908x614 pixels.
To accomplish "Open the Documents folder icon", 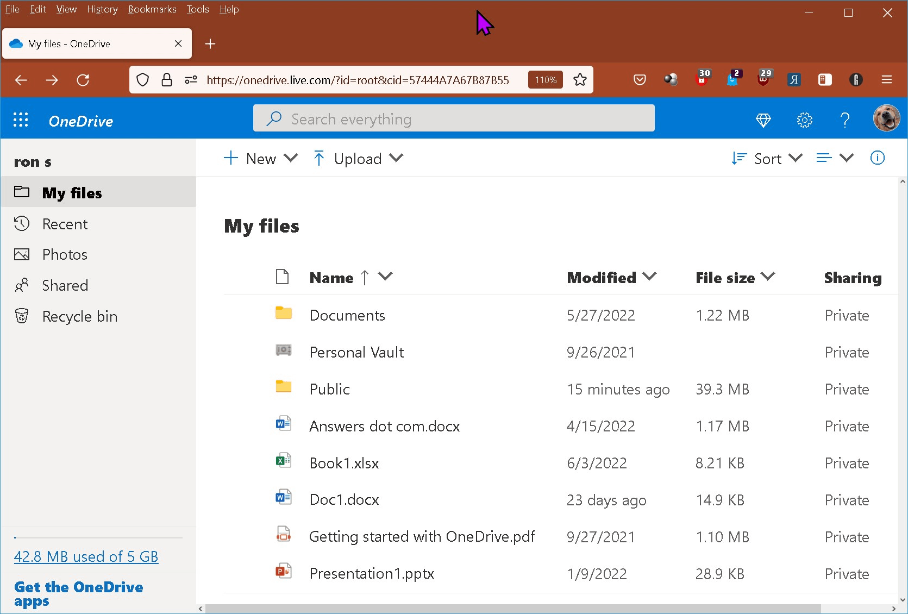I will 284,313.
